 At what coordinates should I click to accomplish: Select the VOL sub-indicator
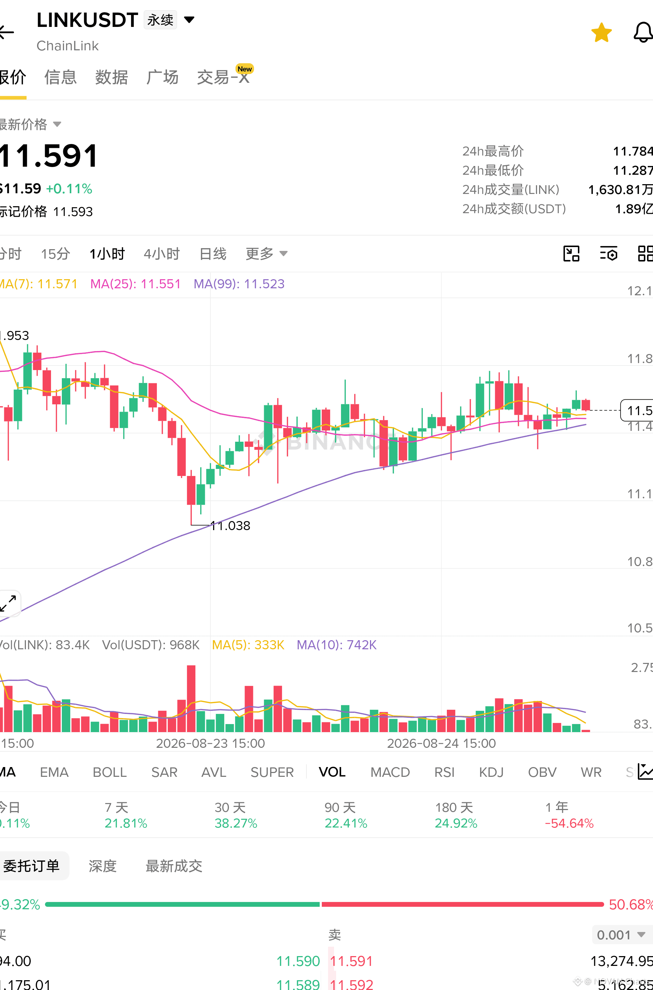332,772
